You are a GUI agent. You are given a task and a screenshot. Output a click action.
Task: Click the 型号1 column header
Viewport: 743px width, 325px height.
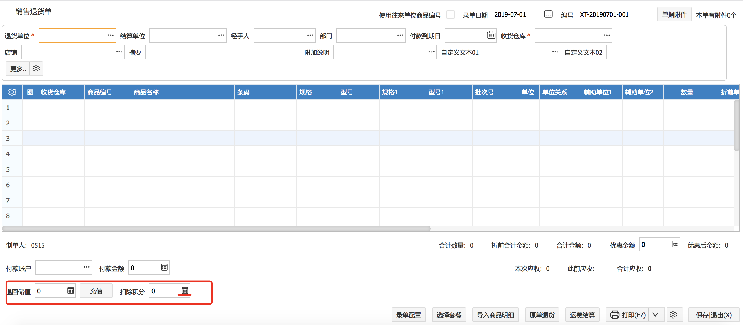click(x=449, y=92)
